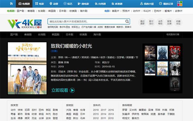Viewport: 193px width, 121px height.
Task: Open recommended star 罗晋
Action: 125,110
